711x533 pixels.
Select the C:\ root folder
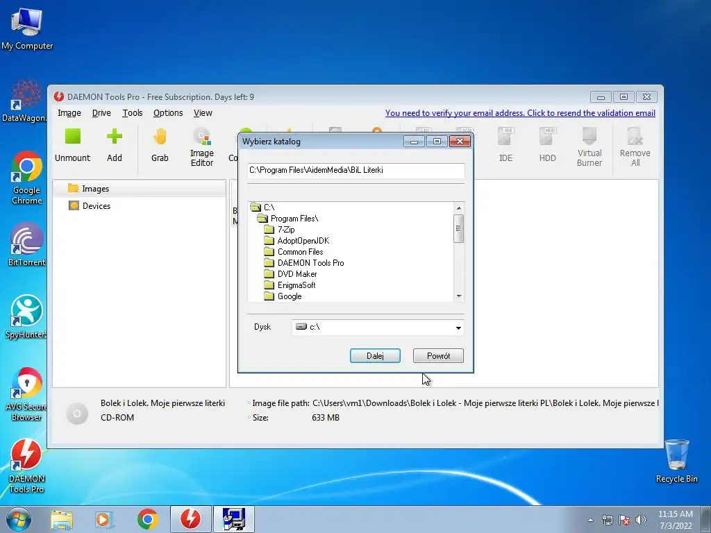tap(262, 207)
